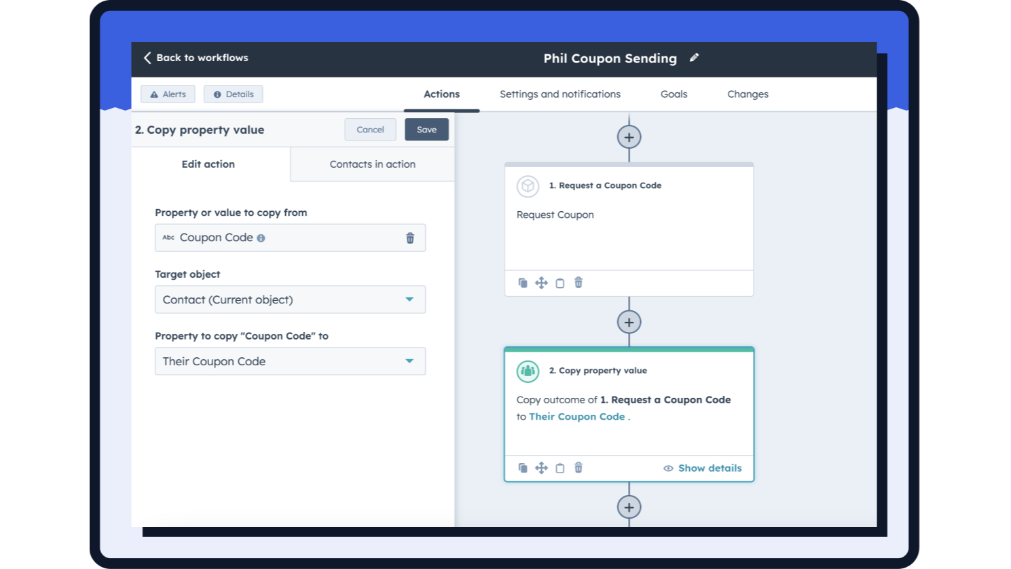Go back to workflows
Screen dimensions: 1011x569
click(196, 58)
